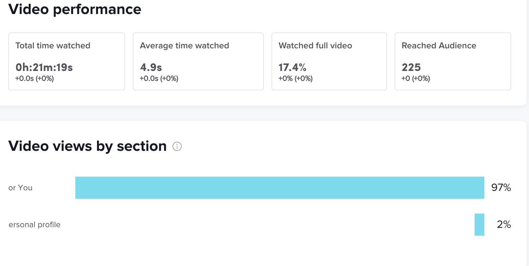The height and width of the screenshot is (266, 529).
Task: Click the Personal profile section label
Action: [x=34, y=225]
